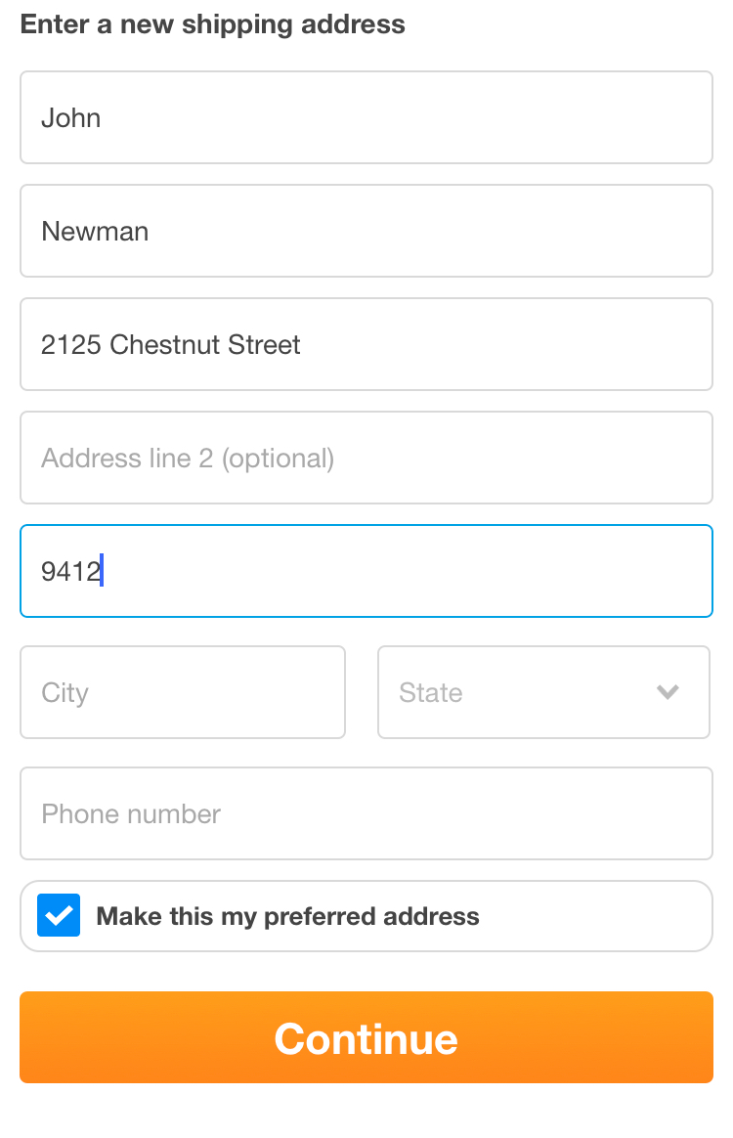Uncheck the preferred address checkbox
The height and width of the screenshot is (1138, 733).
pyautogui.click(x=59, y=916)
